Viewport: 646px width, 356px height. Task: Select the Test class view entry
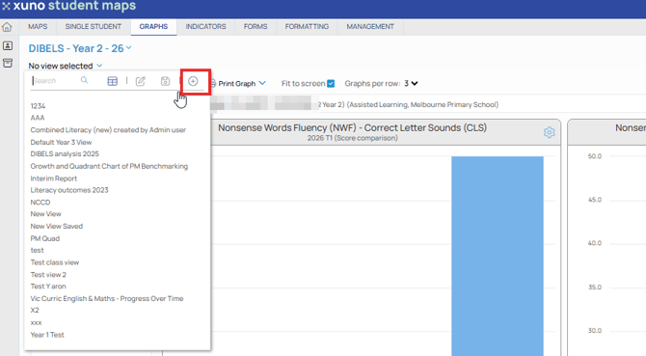coord(55,262)
